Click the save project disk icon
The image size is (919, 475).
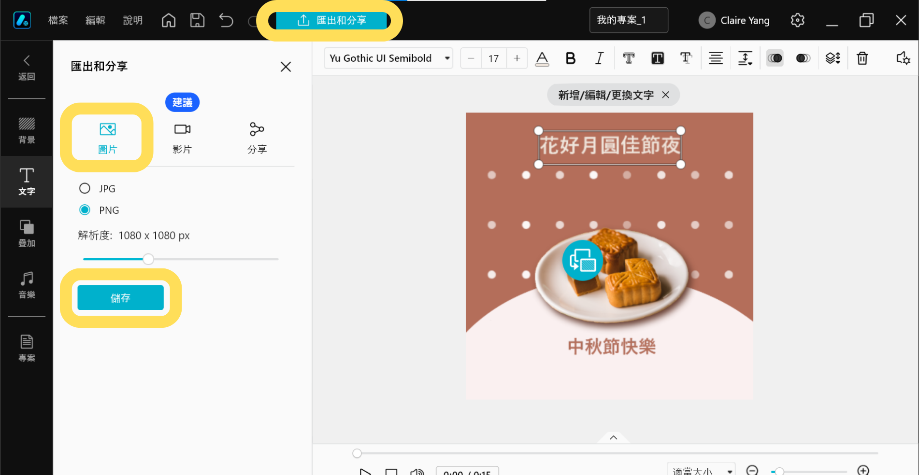[197, 20]
